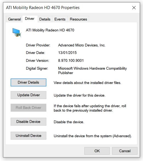
Task: Go to the Events tab
Action: pyautogui.click(x=60, y=19)
